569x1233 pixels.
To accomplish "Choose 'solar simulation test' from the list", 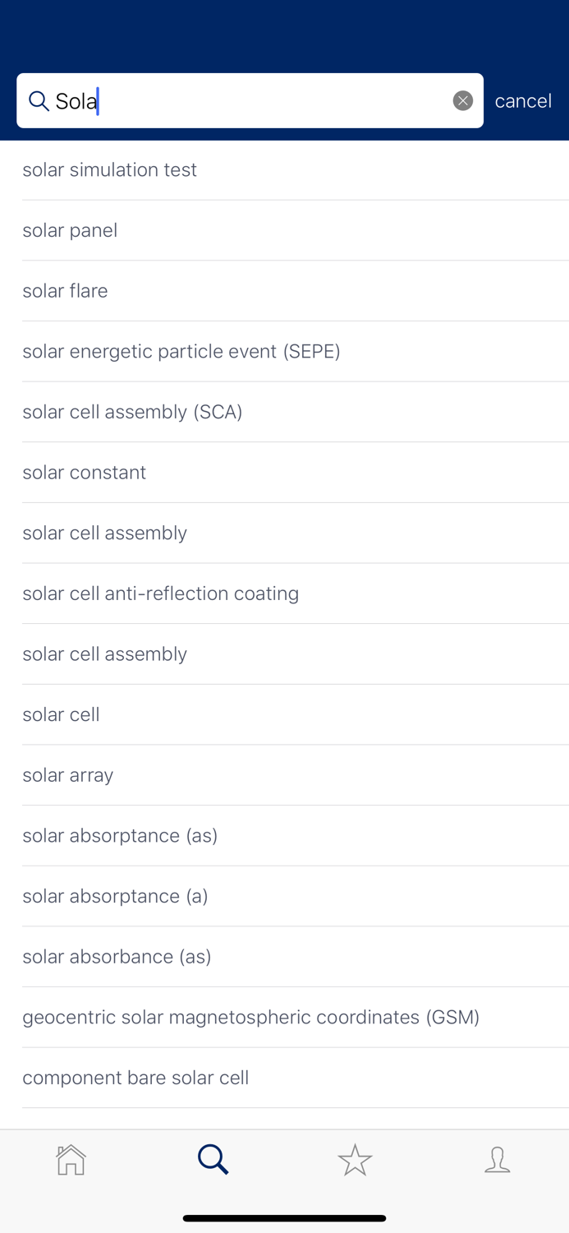I will pos(109,170).
